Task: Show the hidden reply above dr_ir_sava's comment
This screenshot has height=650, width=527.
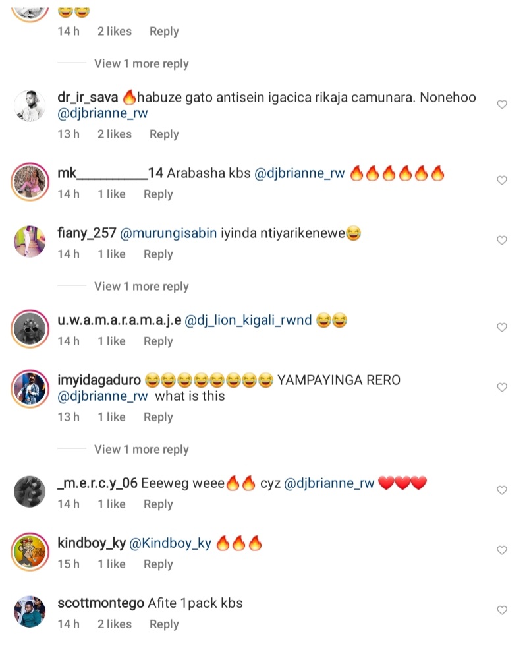Action: coord(141,64)
